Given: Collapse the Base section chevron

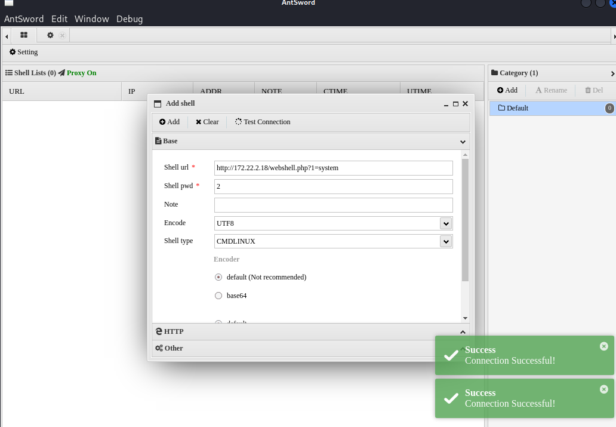Looking at the screenshot, I should 463,142.
